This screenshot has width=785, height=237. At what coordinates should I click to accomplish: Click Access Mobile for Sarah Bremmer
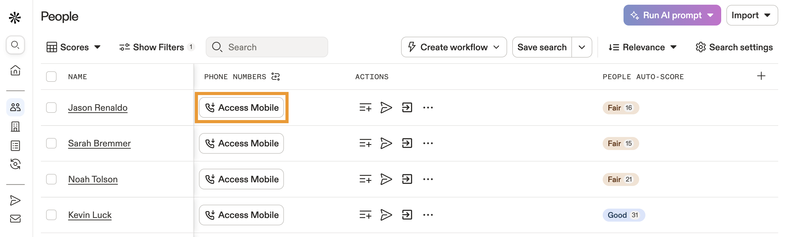pos(241,143)
